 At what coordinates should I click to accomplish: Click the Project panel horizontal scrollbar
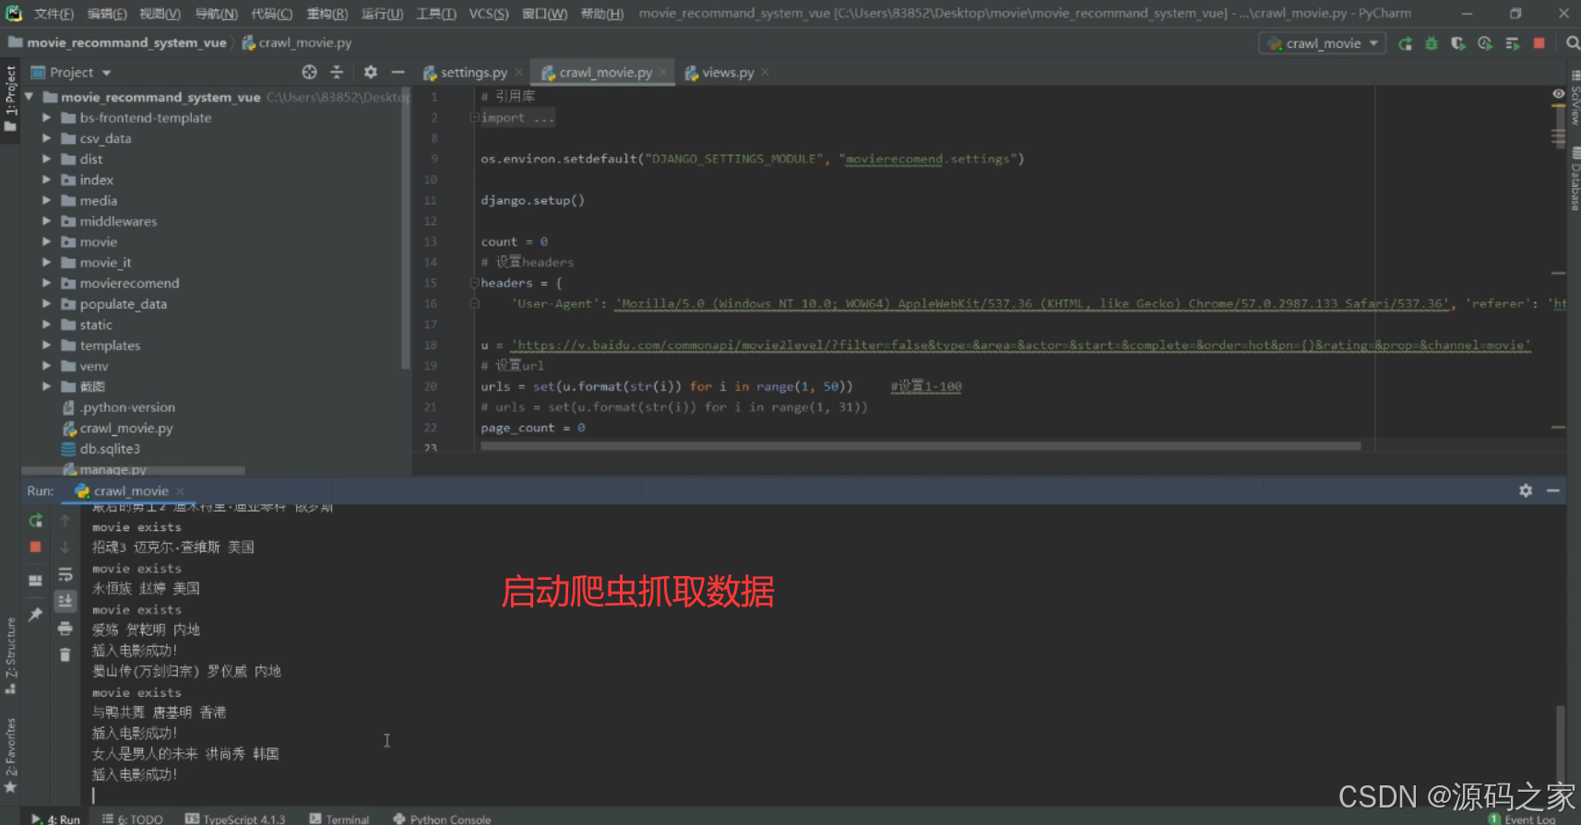click(133, 470)
